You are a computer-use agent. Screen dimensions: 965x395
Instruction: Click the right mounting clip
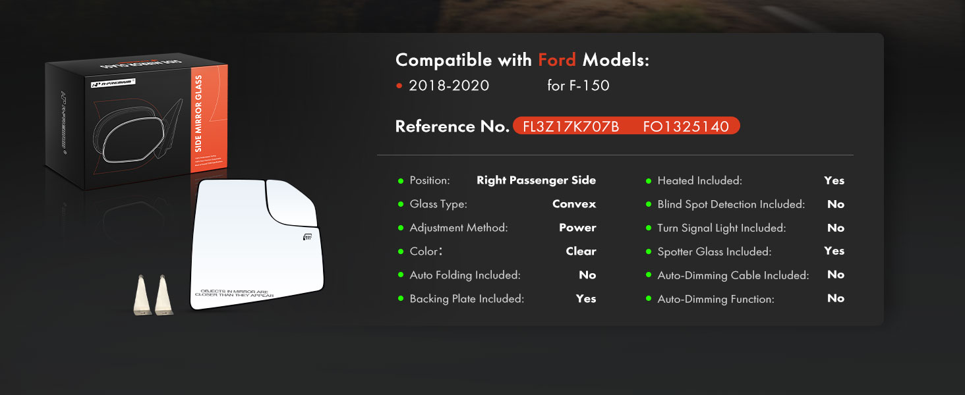(163, 294)
